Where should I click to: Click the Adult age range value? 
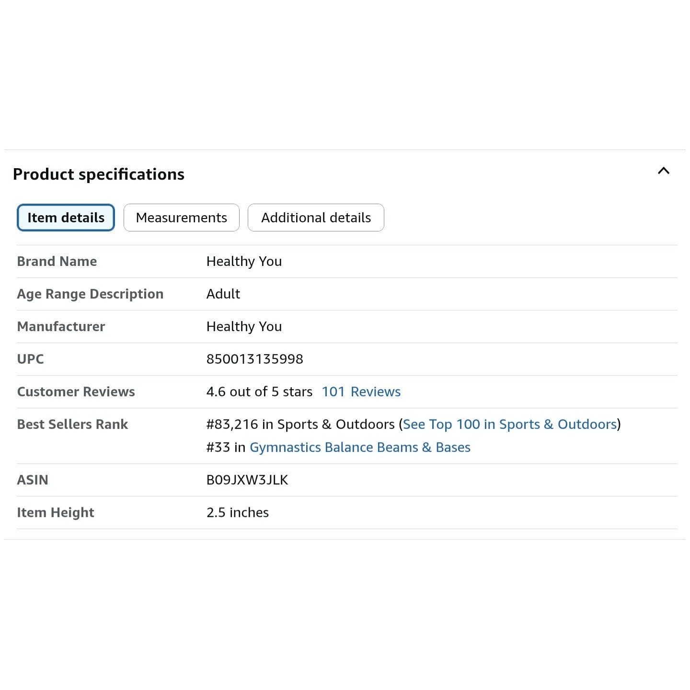point(223,294)
